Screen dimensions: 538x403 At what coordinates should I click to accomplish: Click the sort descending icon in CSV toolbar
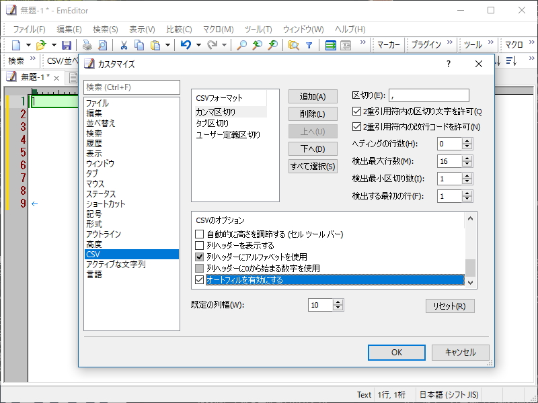tap(511, 61)
